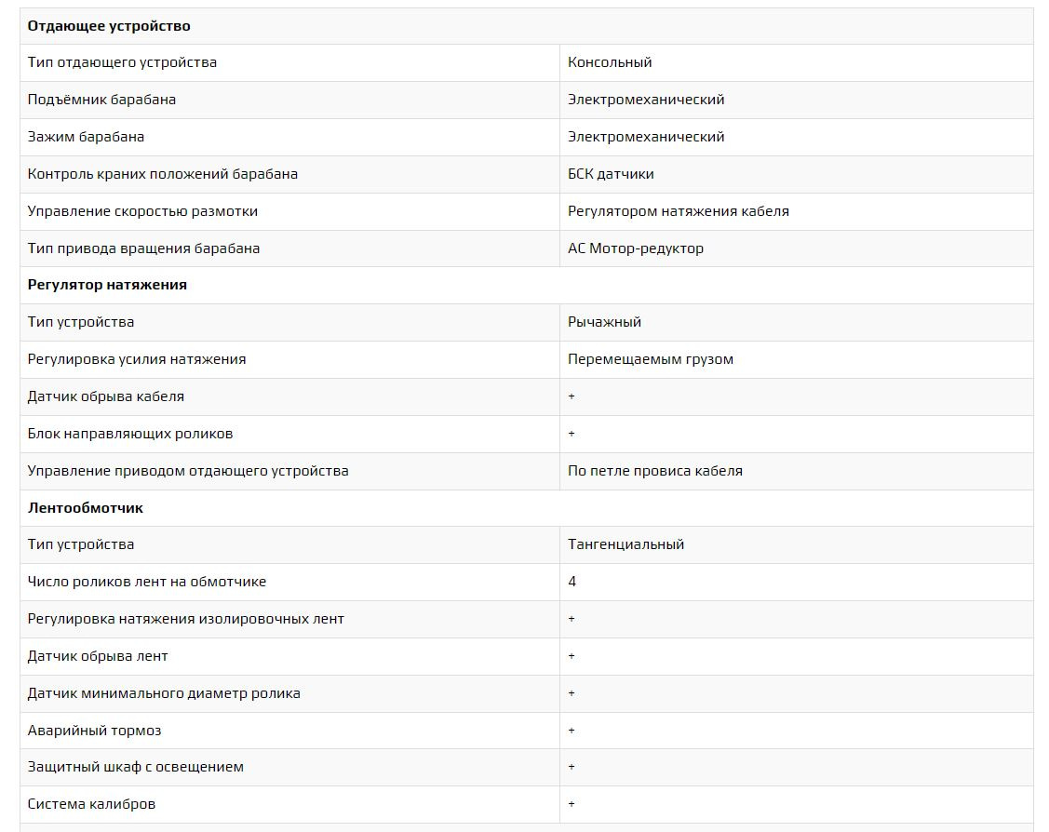Select the "Блок направляющих роликов" label

click(130, 434)
